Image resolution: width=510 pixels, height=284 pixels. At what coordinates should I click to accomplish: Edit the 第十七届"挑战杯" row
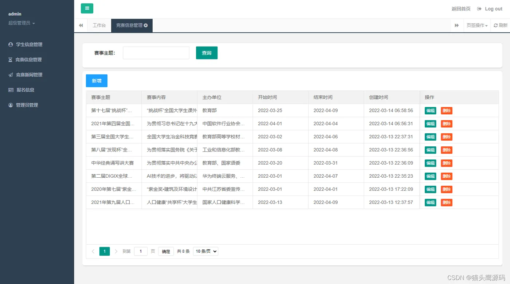coord(430,111)
